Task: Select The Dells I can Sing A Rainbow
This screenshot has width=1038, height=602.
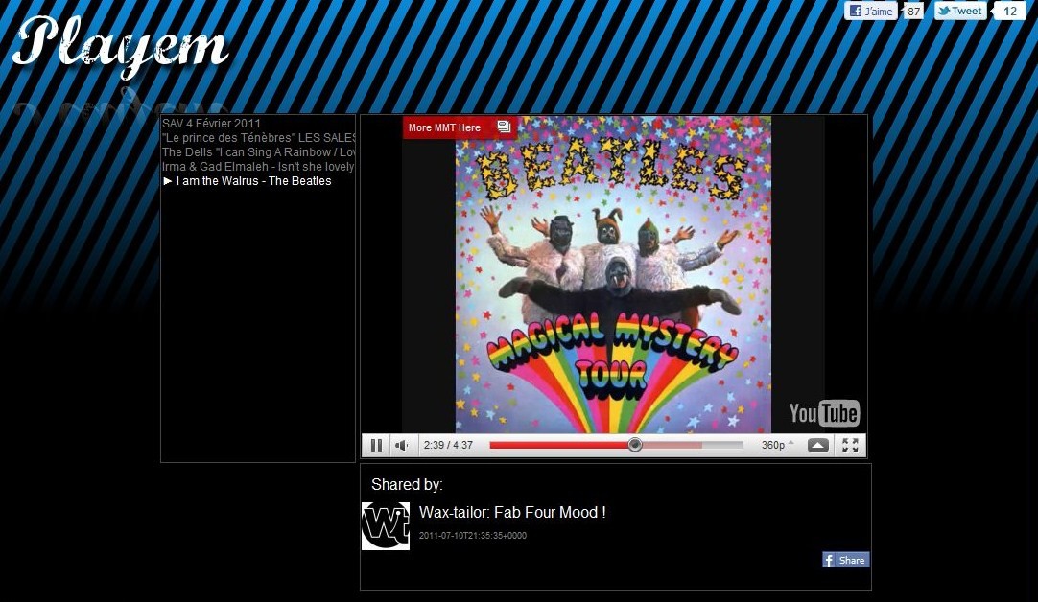Action: 258,152
